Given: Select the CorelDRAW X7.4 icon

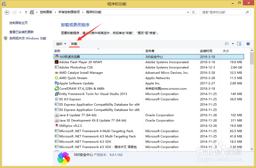Looking at the screenshot, I should click(57, 88).
